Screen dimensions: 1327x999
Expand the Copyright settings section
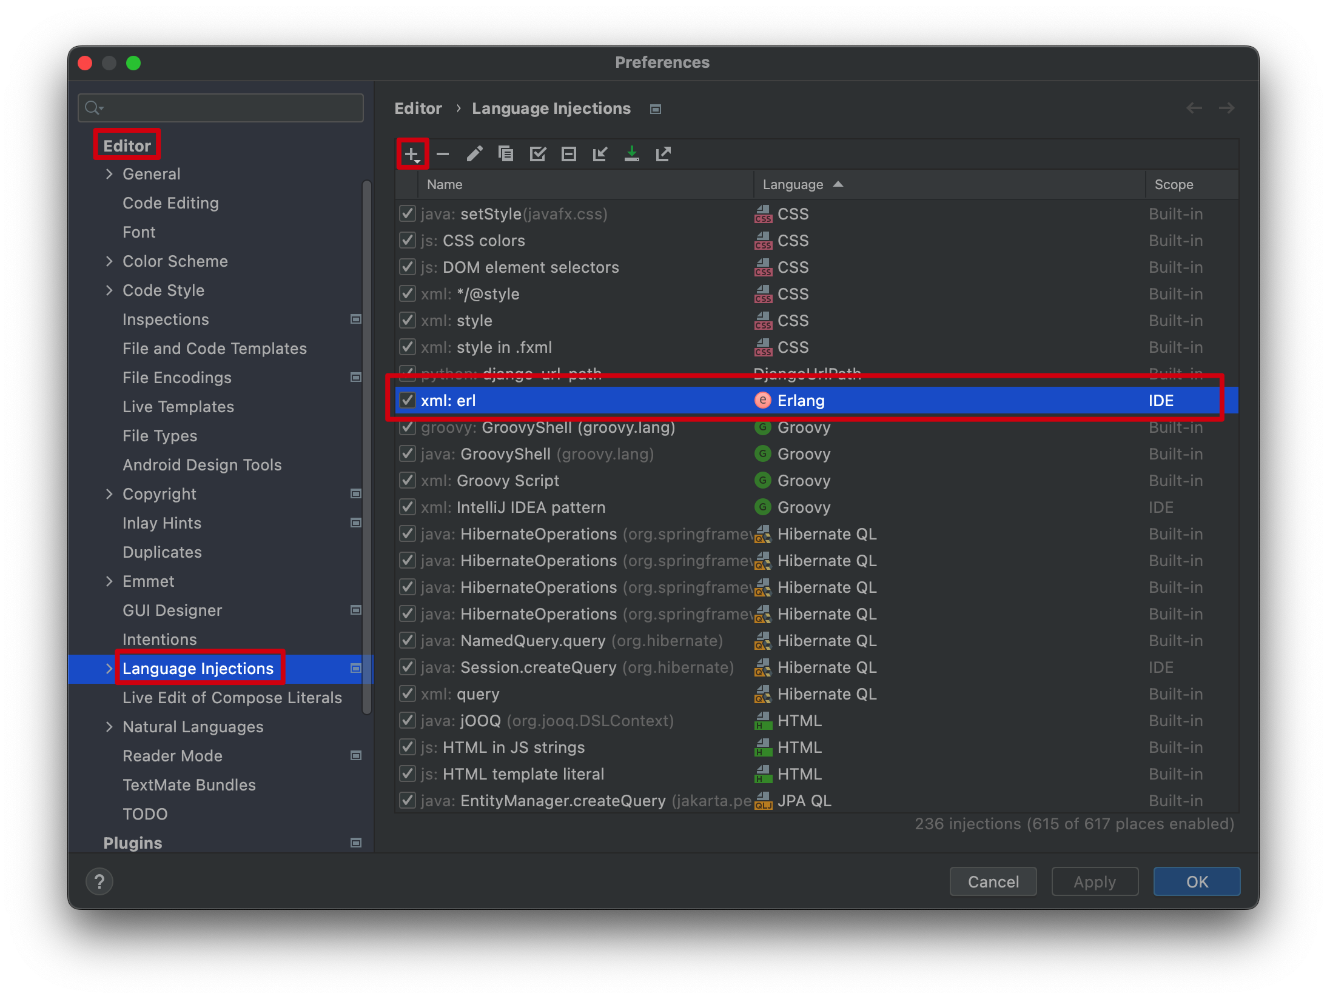point(110,493)
